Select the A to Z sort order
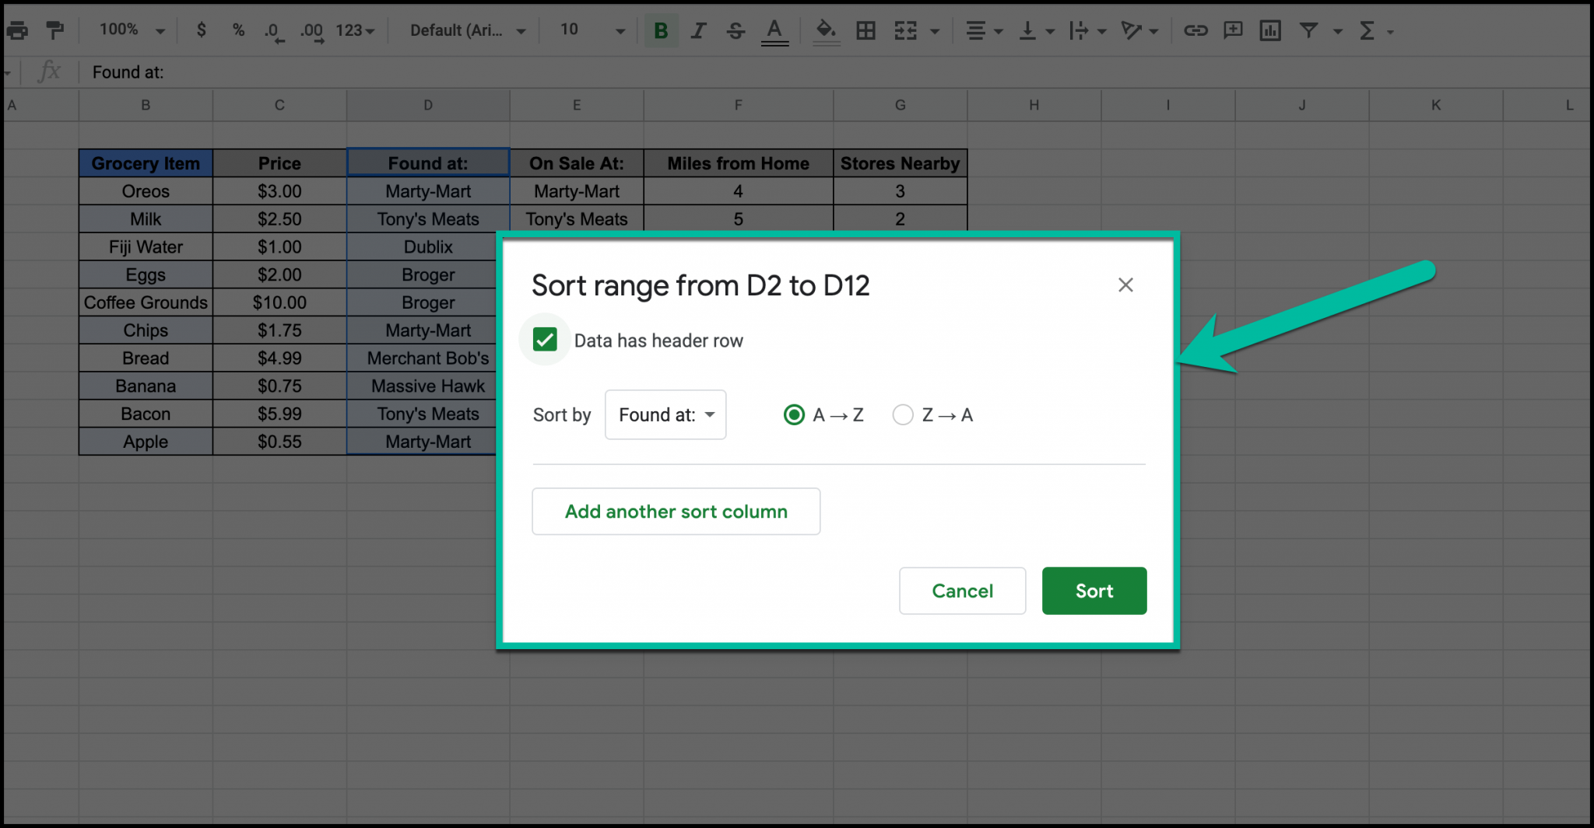 coord(794,414)
